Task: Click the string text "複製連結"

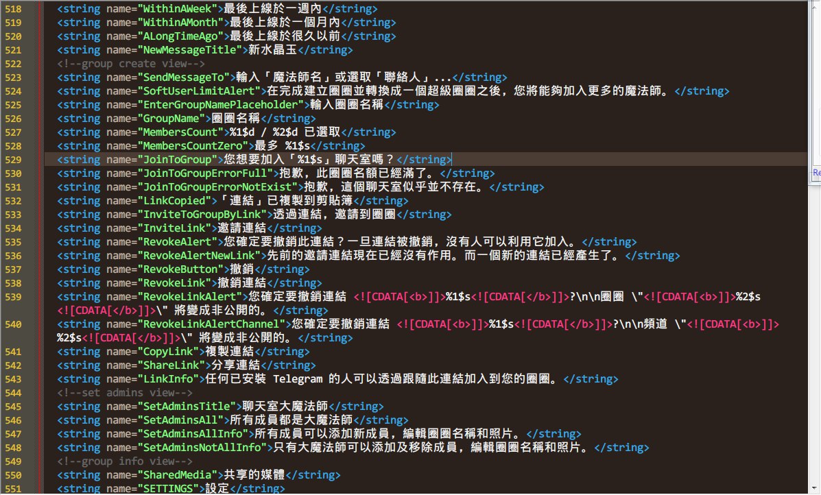Action: pyautogui.click(x=230, y=352)
